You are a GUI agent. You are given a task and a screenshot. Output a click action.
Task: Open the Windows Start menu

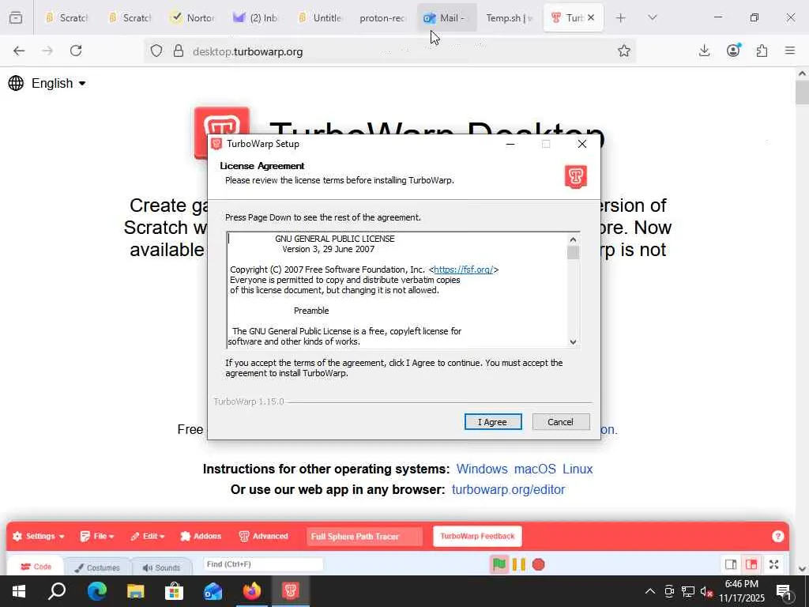pos(19,591)
